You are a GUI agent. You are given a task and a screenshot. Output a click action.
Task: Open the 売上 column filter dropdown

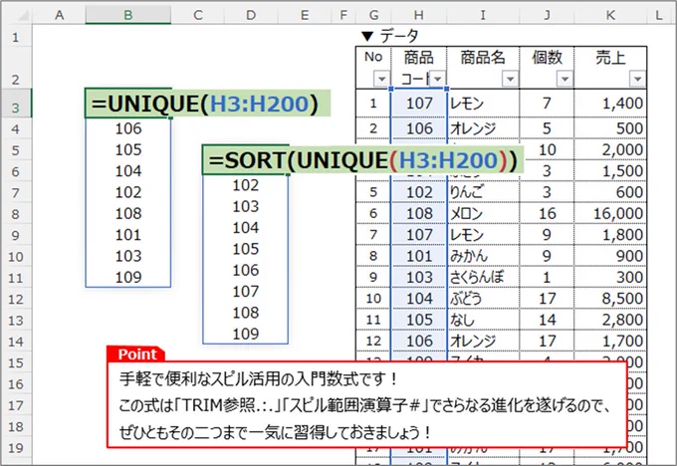click(637, 79)
